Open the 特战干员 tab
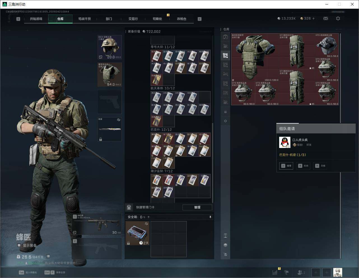The width and height of the screenshot is (359, 278). coord(85,19)
